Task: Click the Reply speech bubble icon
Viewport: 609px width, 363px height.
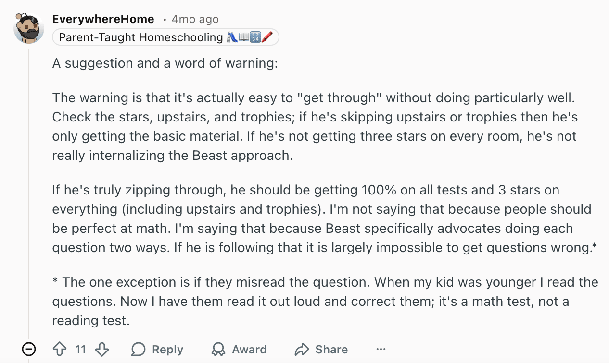Action: (x=139, y=350)
